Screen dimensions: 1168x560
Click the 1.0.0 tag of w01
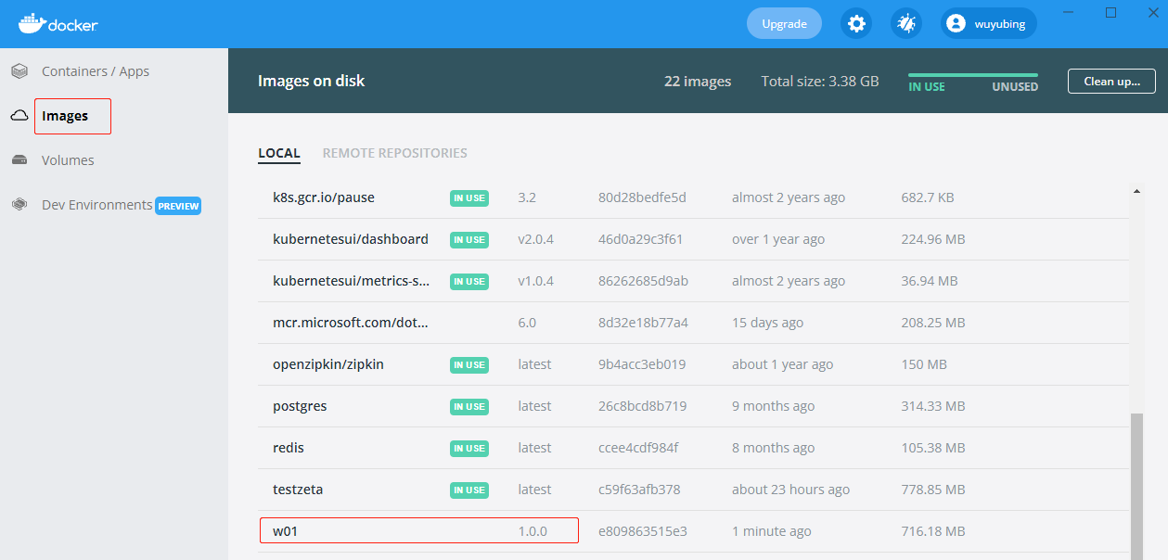coord(533,531)
